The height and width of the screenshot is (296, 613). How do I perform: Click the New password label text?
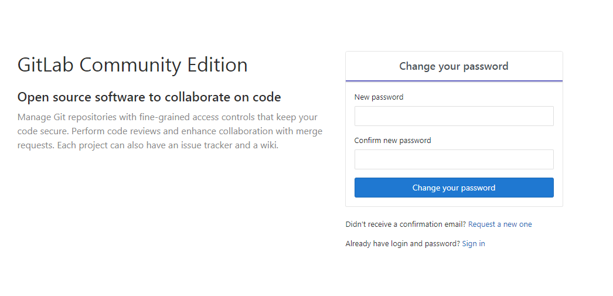[x=379, y=97]
